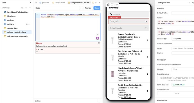
Task: Copy the error output using copy icon
Action: pyautogui.click(x=99, y=43)
